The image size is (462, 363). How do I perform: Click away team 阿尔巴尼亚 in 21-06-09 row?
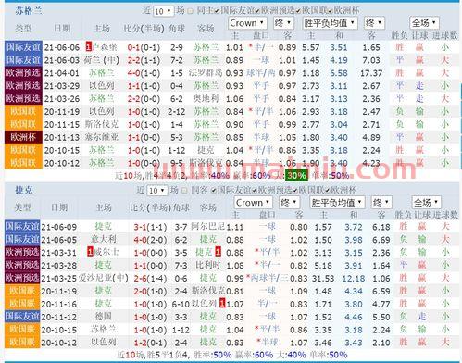point(207,226)
